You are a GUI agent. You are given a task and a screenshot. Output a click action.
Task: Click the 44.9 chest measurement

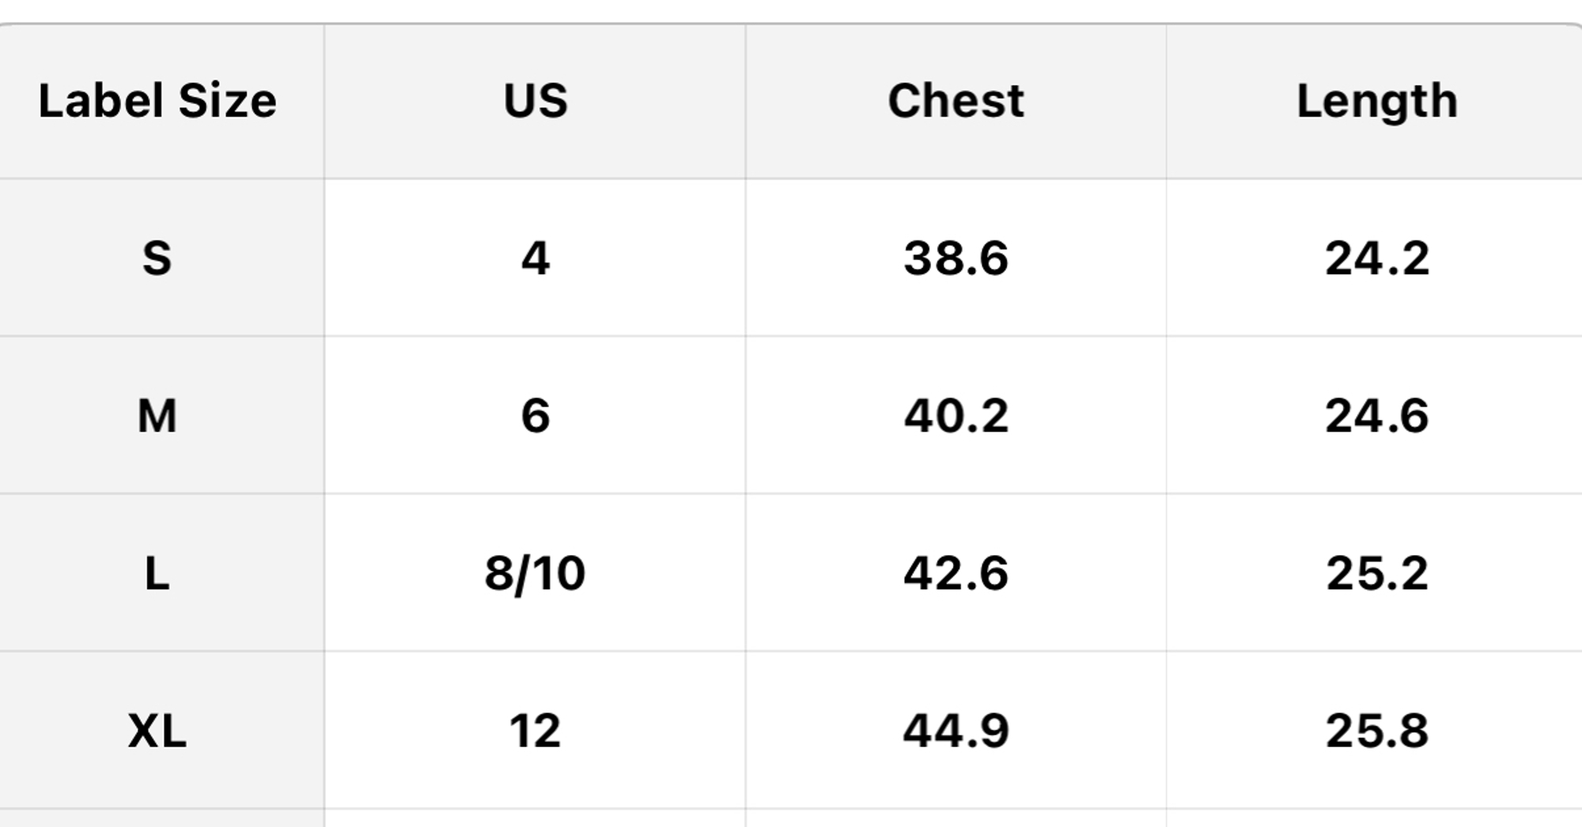956,730
